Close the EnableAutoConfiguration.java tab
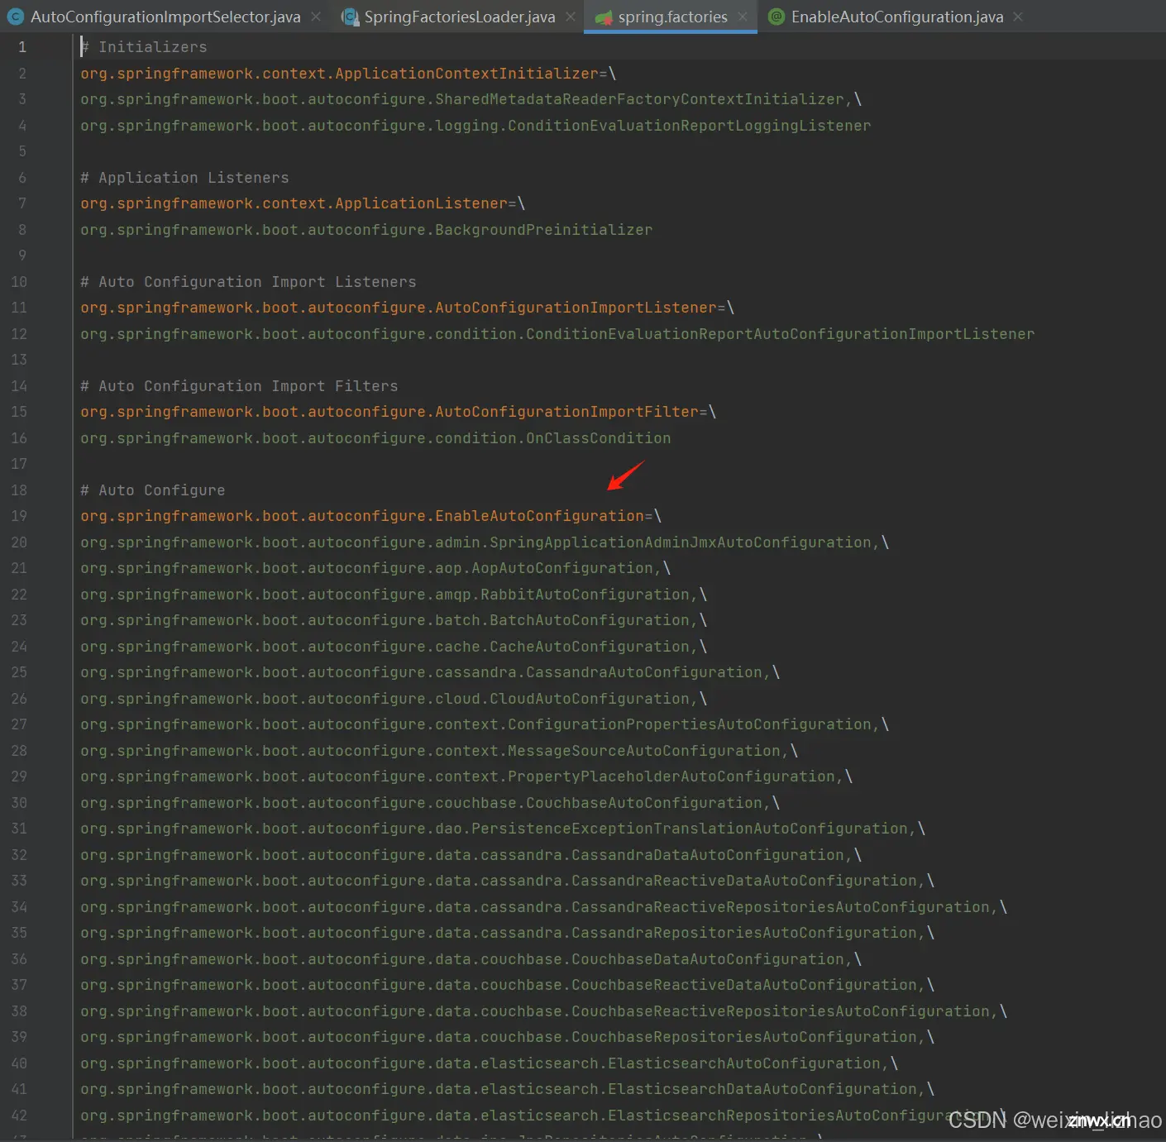 pyautogui.click(x=1018, y=17)
